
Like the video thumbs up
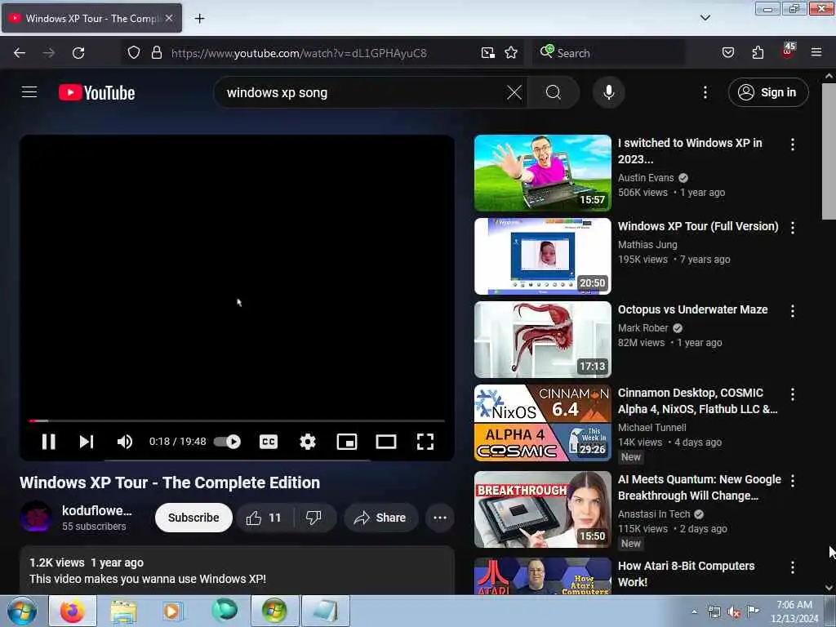click(264, 518)
